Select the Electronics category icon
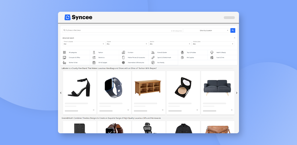297x145 pixels. pos(94,58)
